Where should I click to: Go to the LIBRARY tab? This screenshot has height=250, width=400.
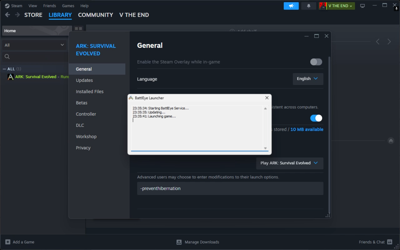[60, 15]
